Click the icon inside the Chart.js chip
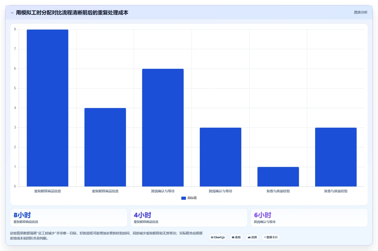378x251 pixels. click(x=212, y=237)
